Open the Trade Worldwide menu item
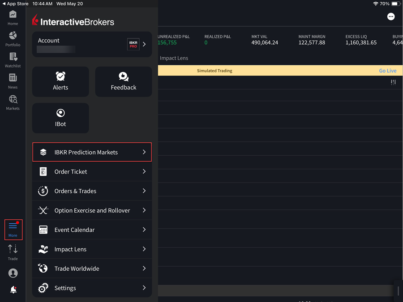Viewport: 403px width, 302px height. (x=92, y=268)
